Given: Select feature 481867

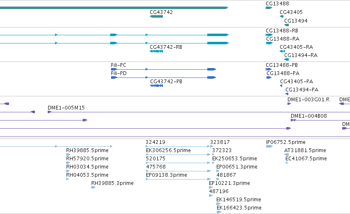Looking at the screenshot, I should pos(226,175).
